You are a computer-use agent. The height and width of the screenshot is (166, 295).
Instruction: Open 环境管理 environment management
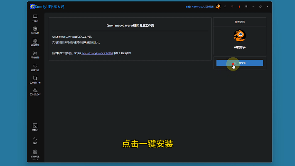(35, 55)
